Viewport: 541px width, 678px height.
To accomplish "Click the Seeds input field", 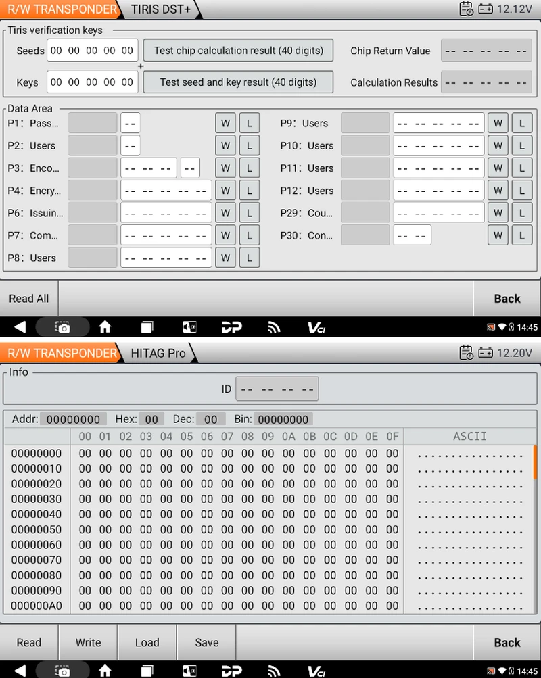I will point(92,51).
